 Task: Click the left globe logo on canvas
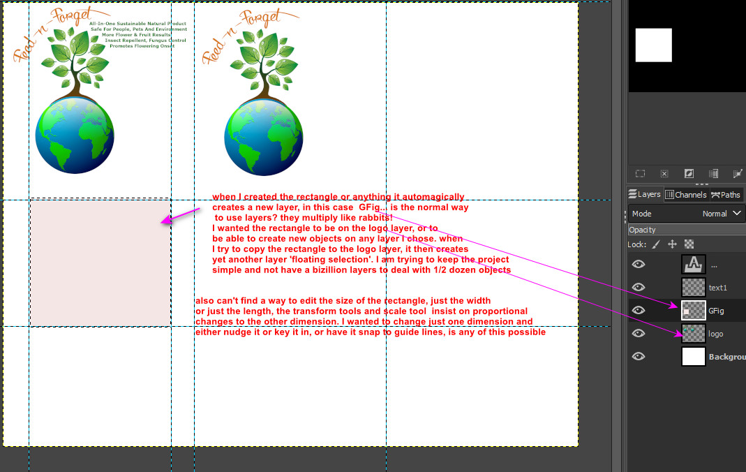(75, 135)
